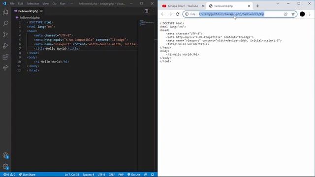The width and height of the screenshot is (315, 177).
Task: Open Chrome tab search dropdown arrow
Action: [278, 3]
